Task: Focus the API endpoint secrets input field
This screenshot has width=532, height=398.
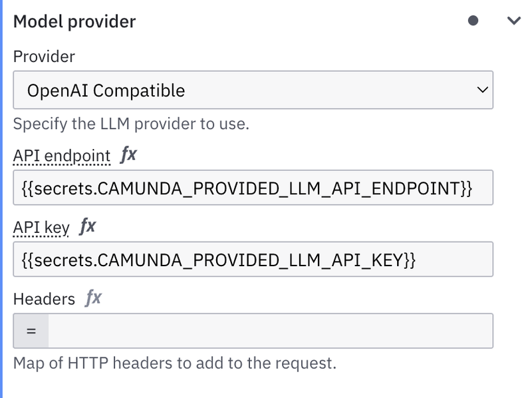Action: [x=253, y=188]
